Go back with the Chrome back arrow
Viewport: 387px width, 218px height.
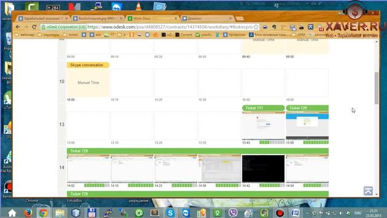[x=18, y=27]
